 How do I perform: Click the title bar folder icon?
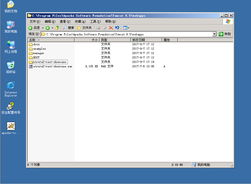pos(29,16)
